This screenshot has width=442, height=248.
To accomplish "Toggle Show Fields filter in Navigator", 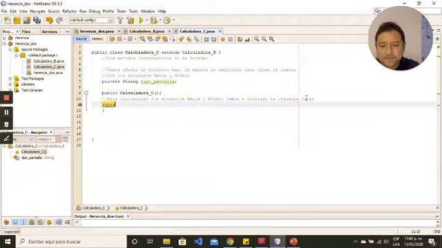I will click(15, 222).
